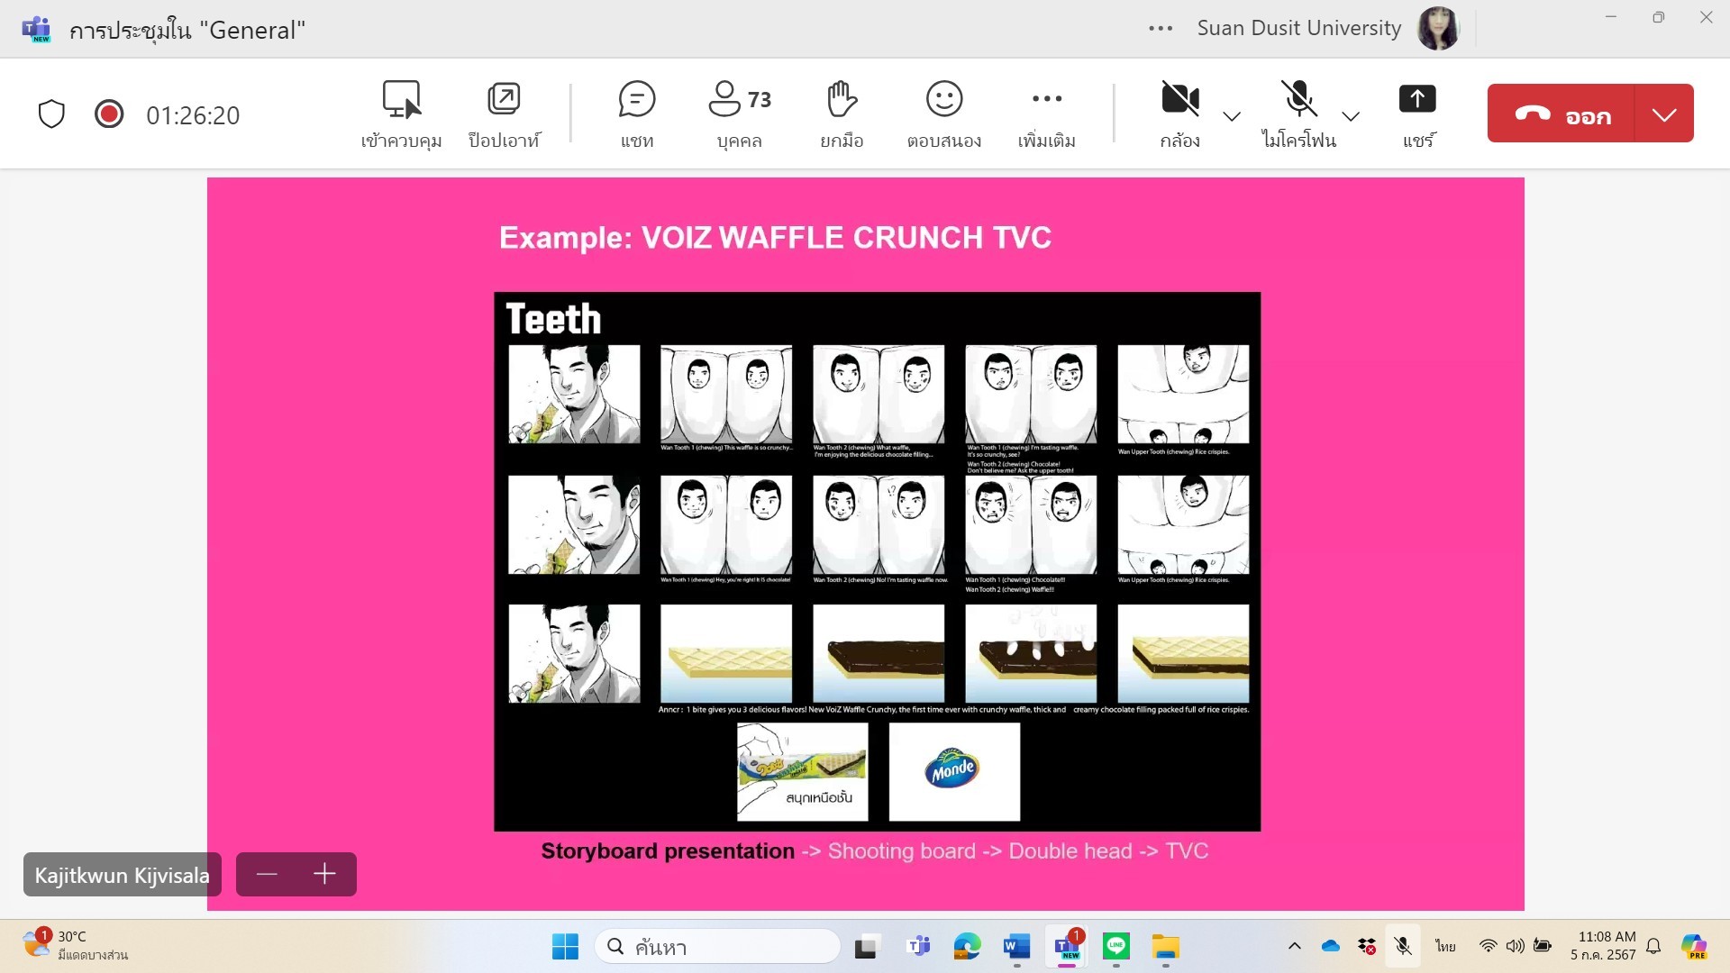Open leave options dropdown arrow
1730x973 pixels.
pos(1664,114)
